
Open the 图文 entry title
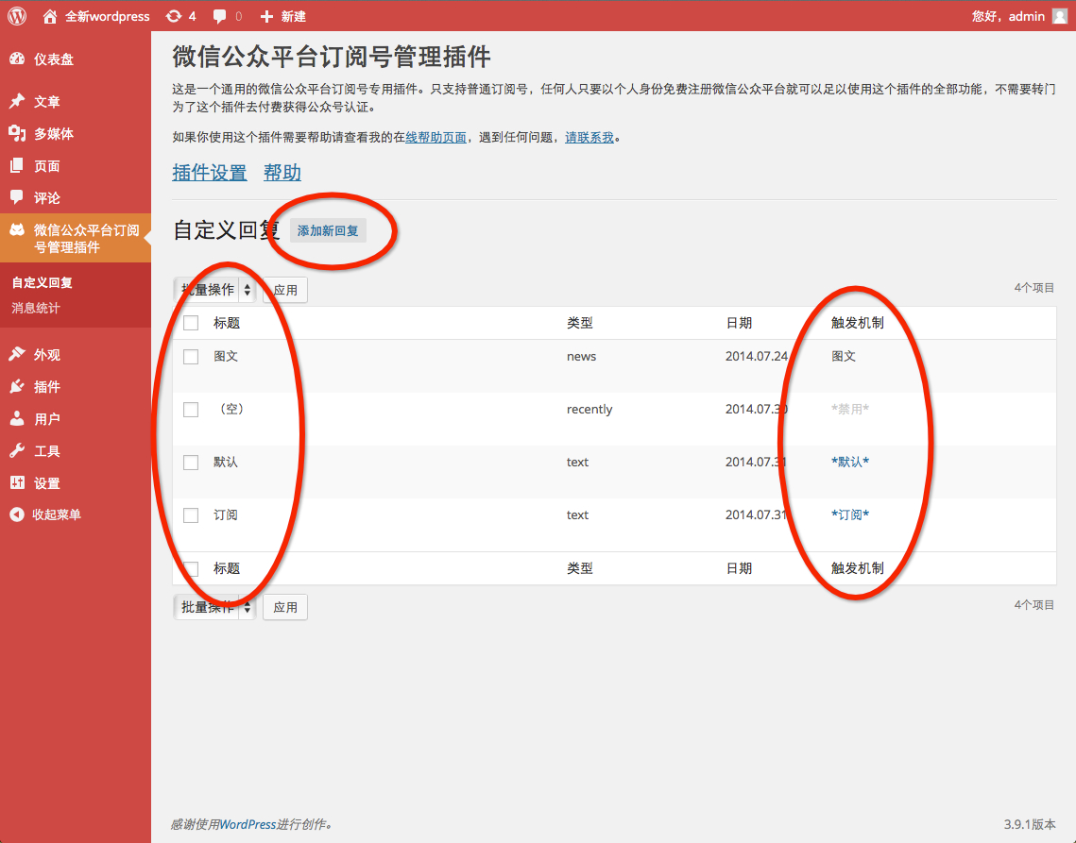coord(226,357)
